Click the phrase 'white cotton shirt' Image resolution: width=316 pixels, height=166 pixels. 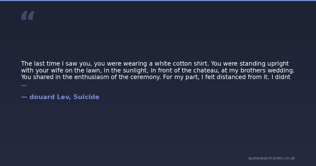click(181, 64)
